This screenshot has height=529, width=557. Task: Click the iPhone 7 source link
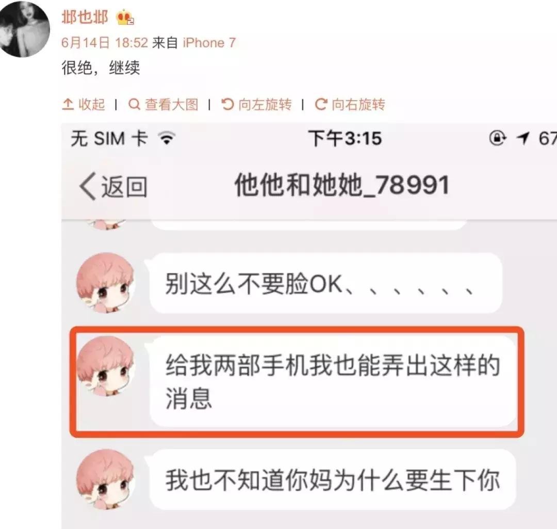pos(209,43)
